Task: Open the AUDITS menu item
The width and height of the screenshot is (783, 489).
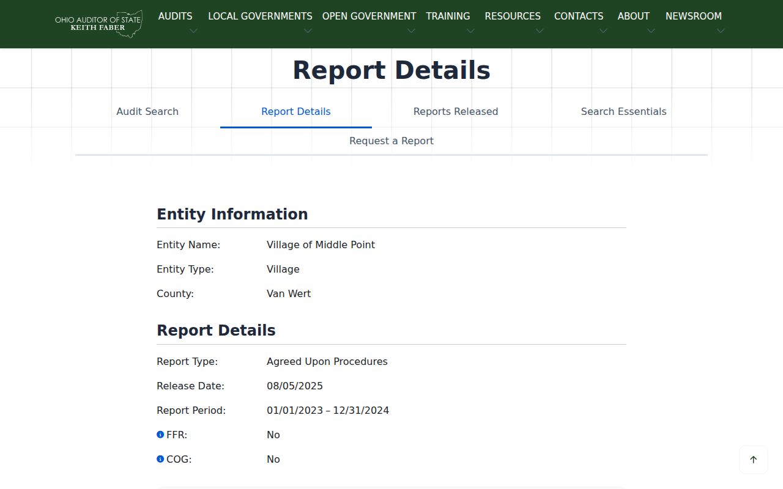Action: tap(175, 17)
